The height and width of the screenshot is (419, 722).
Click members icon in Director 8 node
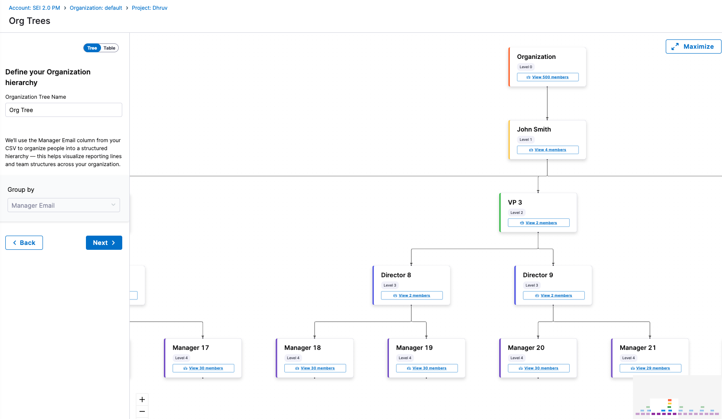click(x=395, y=296)
